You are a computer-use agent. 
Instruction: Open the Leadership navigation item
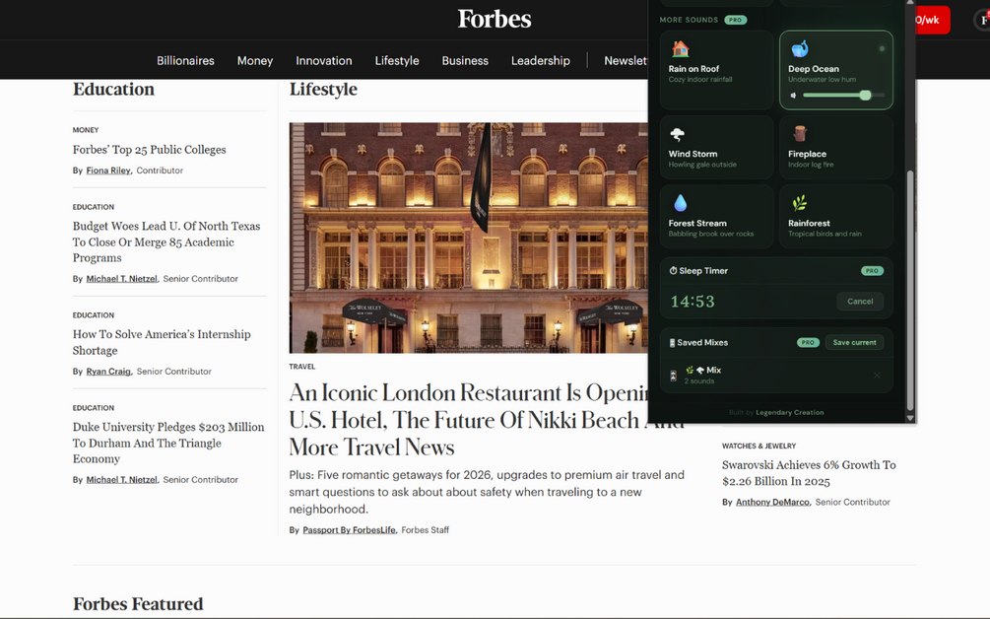541,61
